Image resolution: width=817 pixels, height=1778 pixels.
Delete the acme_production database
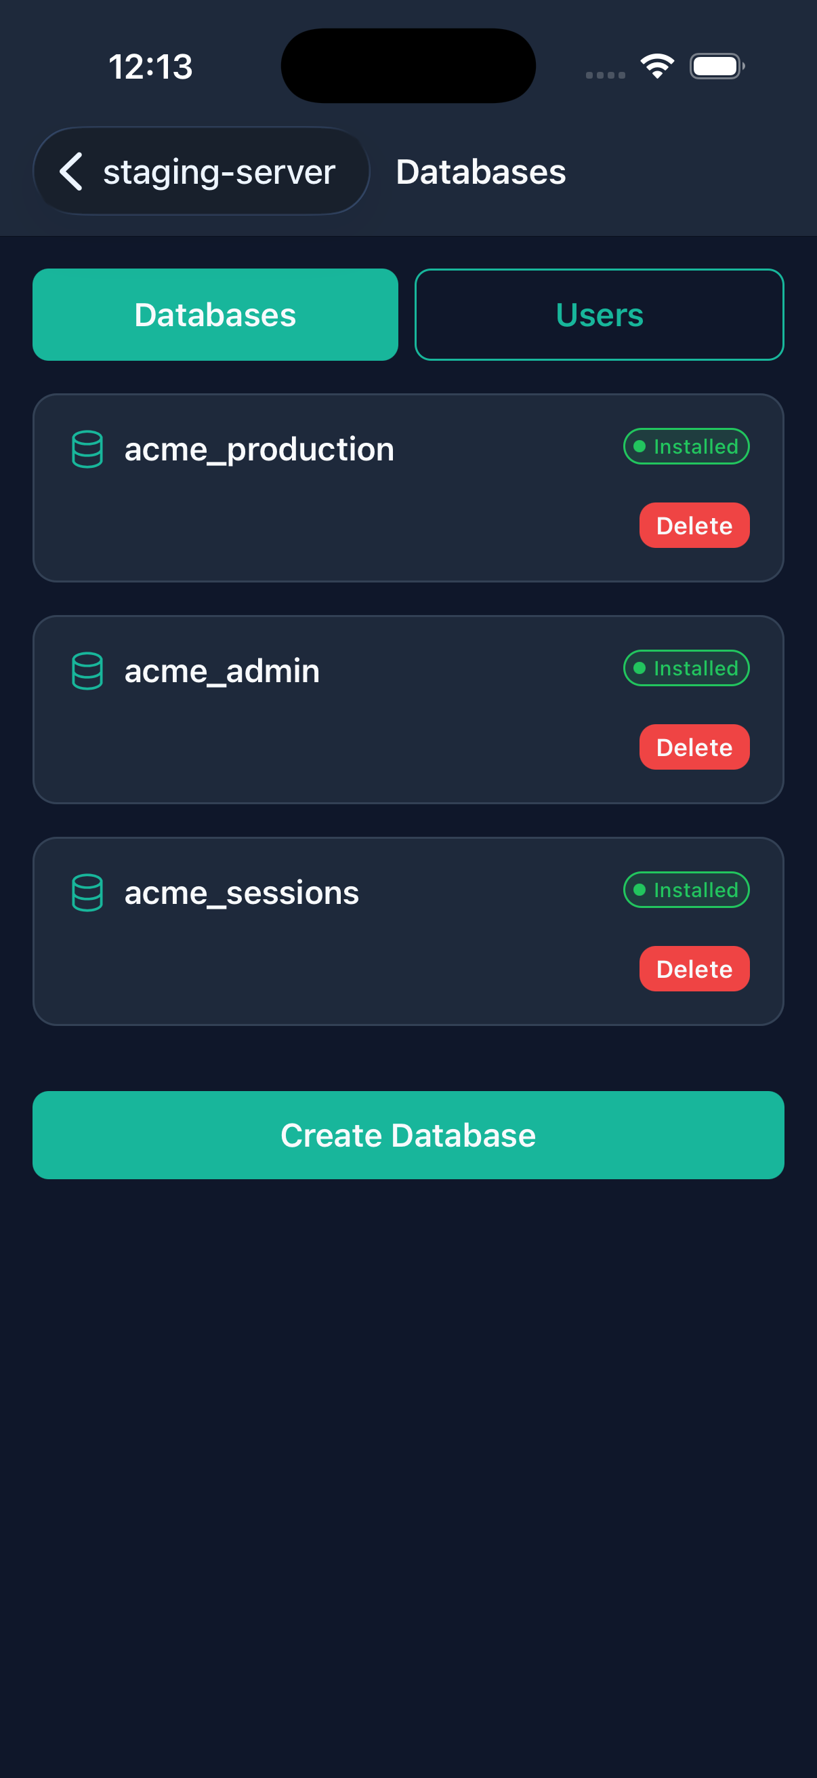pos(694,525)
